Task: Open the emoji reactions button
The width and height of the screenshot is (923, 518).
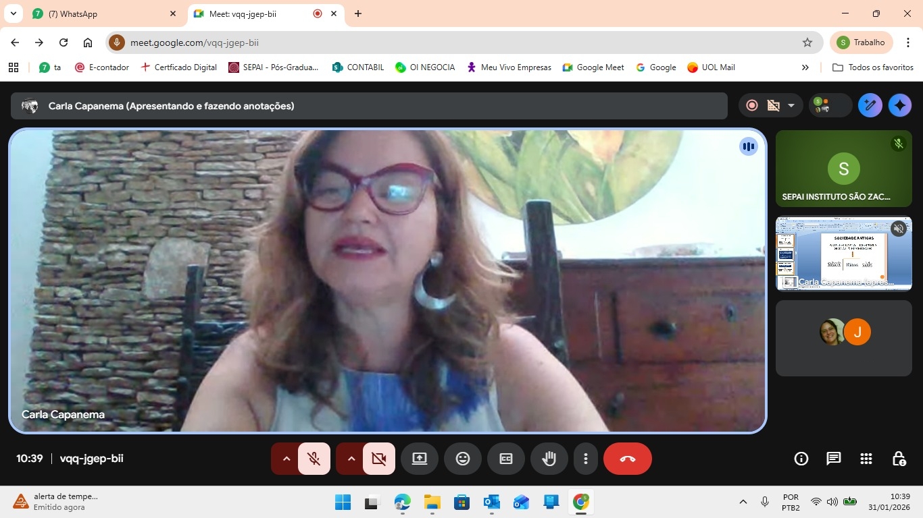Action: (x=463, y=459)
